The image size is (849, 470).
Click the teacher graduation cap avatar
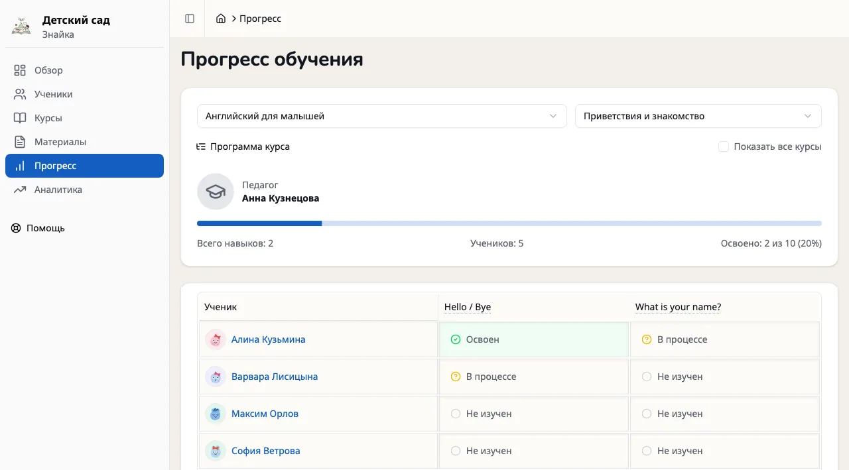point(216,192)
